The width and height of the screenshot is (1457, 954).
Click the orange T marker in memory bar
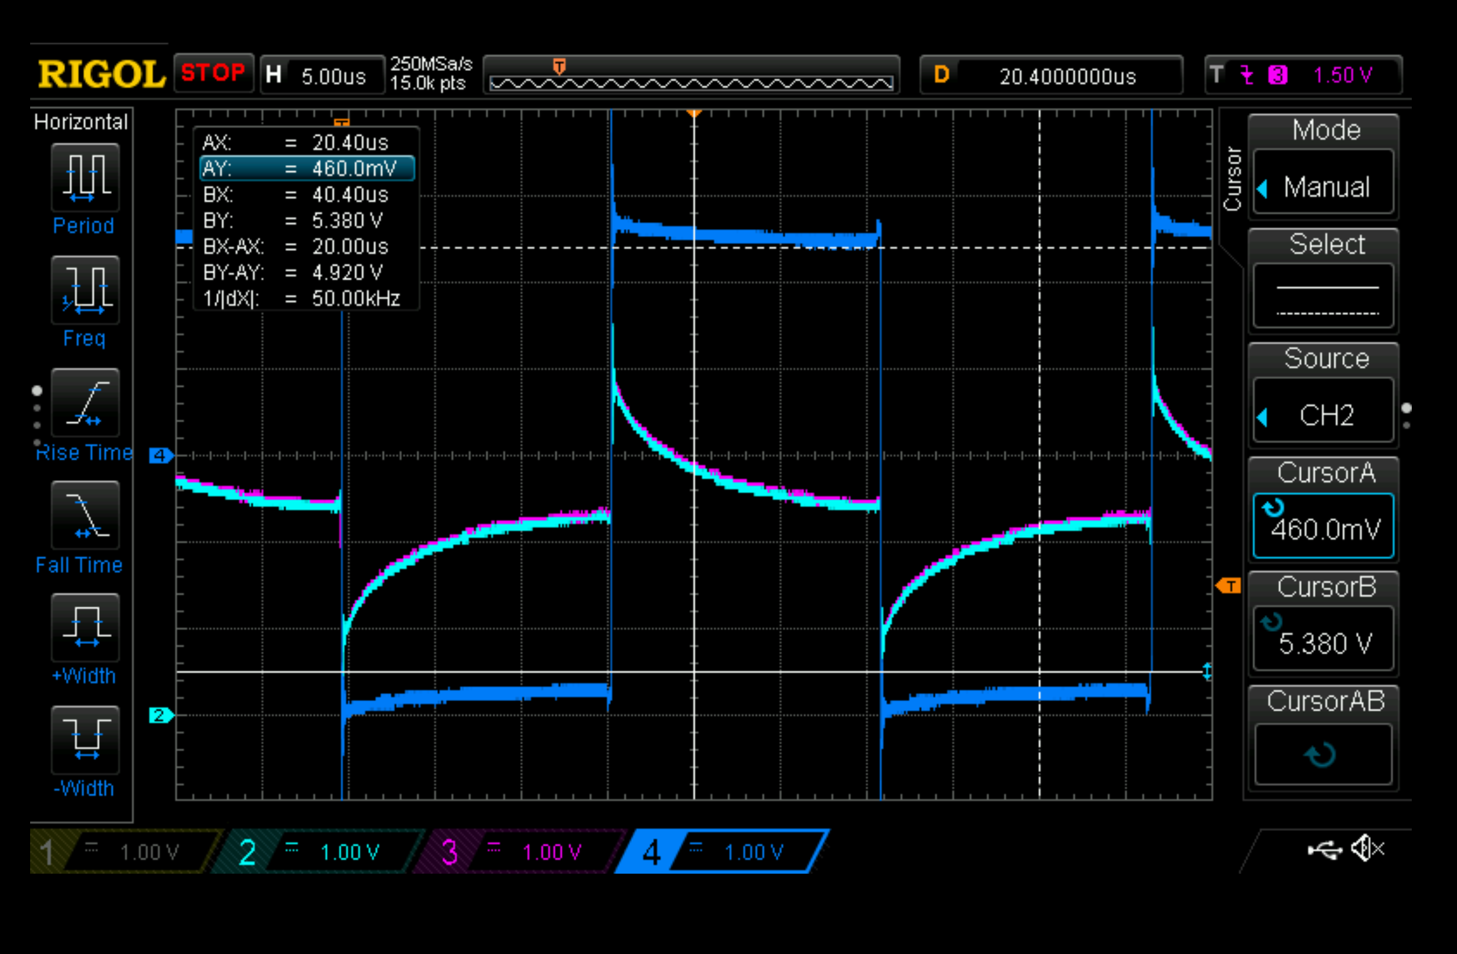coord(559,65)
